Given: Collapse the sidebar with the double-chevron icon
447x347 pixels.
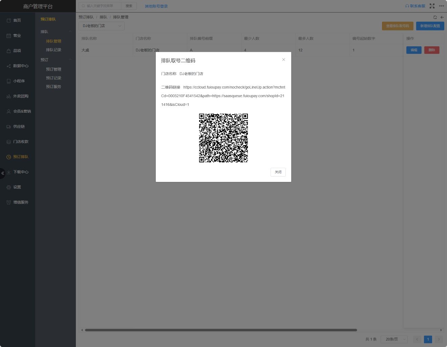Looking at the screenshot, I should 3,173.
